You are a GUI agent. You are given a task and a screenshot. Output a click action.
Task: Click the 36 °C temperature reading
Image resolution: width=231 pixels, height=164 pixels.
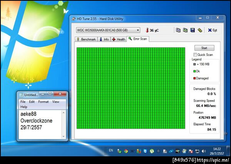pos(154,30)
